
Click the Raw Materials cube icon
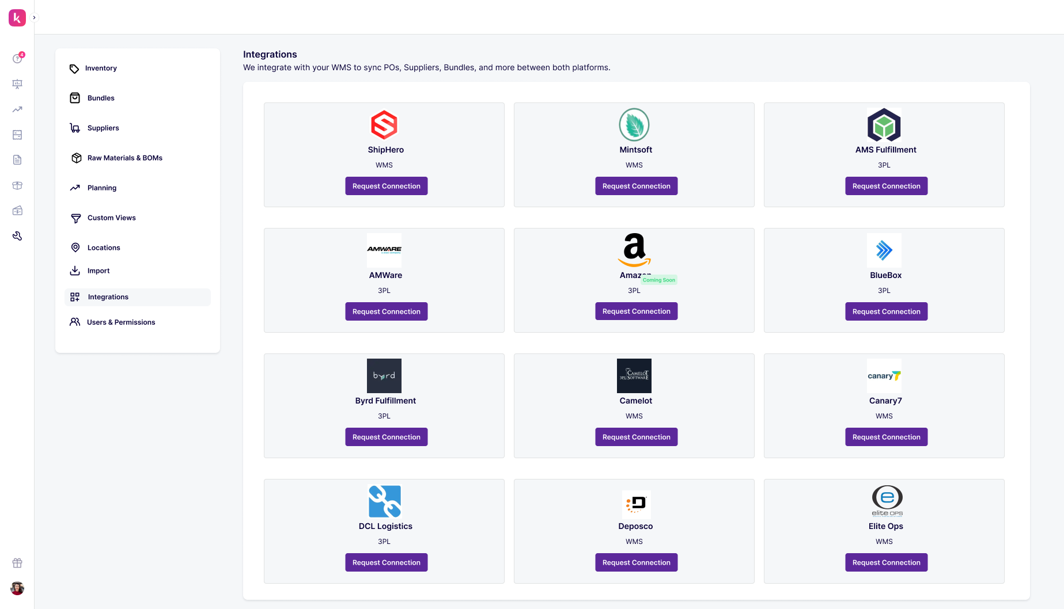coord(76,158)
